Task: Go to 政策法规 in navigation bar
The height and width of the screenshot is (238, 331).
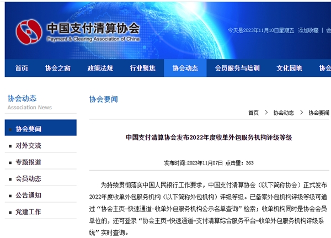Action: click(100, 68)
